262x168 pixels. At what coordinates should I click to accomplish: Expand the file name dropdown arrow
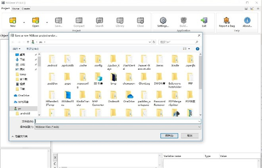(x=200, y=121)
